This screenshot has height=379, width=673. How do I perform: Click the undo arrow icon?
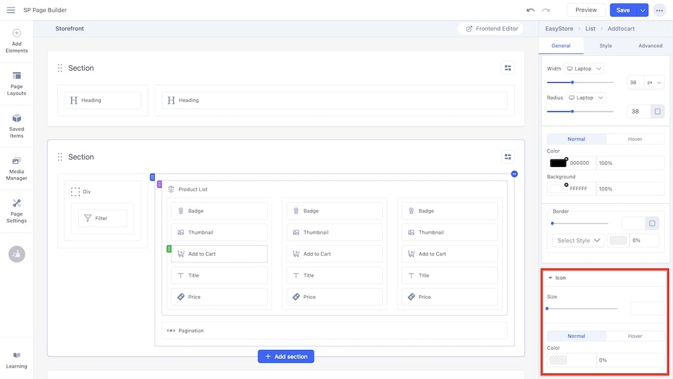pos(530,10)
